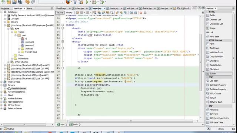The width and height of the screenshot is (237, 133).
Task: Click the Profile Project icon
Action: point(102,2)
